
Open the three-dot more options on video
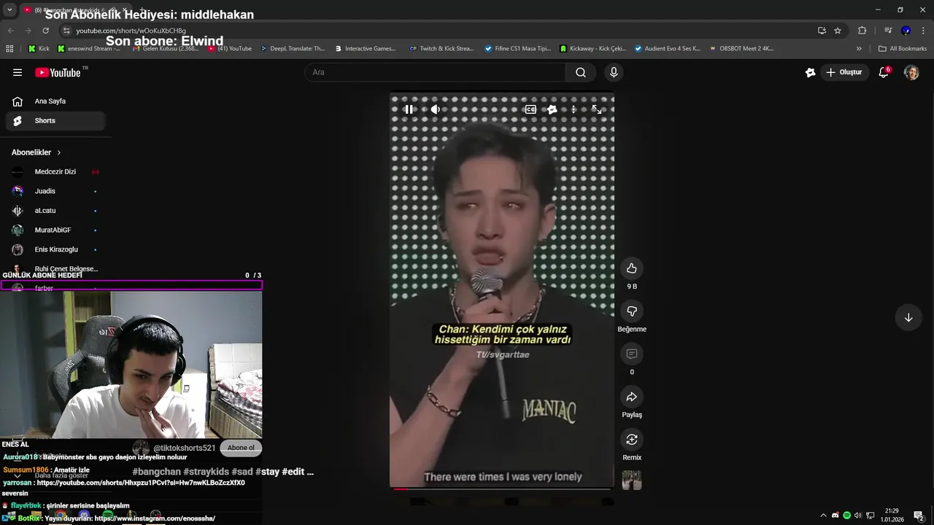pos(574,109)
